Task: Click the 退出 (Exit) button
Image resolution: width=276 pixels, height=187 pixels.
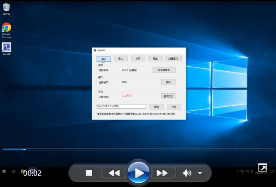Action: (x=155, y=59)
